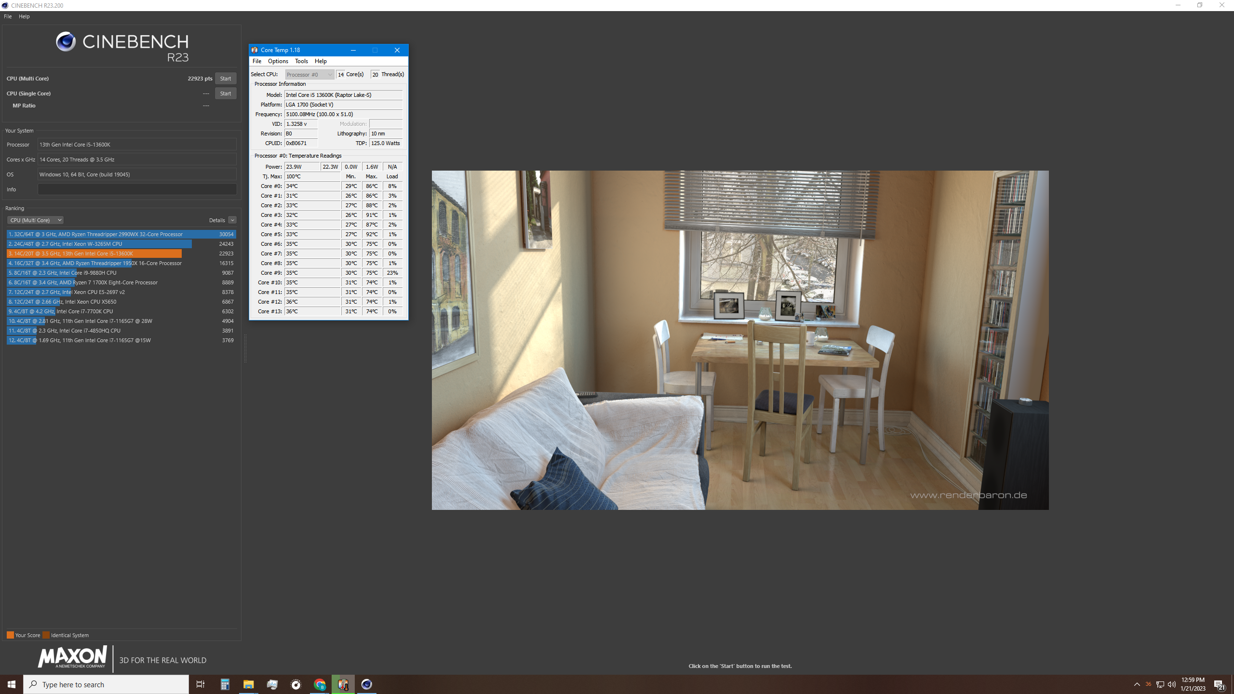Screen dimensions: 1234x694
Task: Launch Calculator from the taskbar
Action: (225, 684)
